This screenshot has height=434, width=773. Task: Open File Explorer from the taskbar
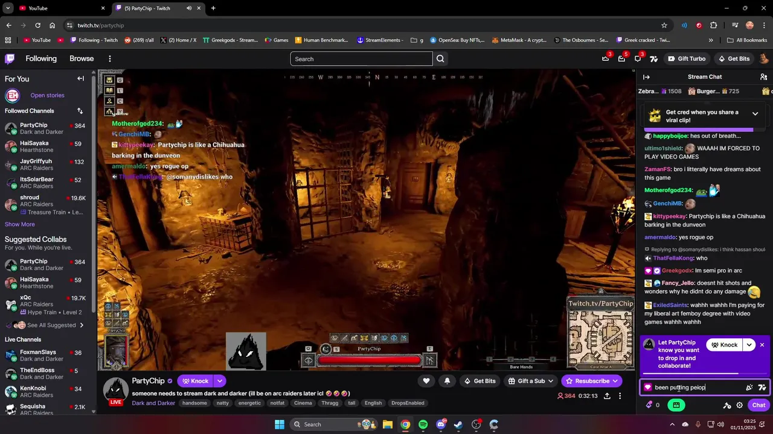(388, 424)
